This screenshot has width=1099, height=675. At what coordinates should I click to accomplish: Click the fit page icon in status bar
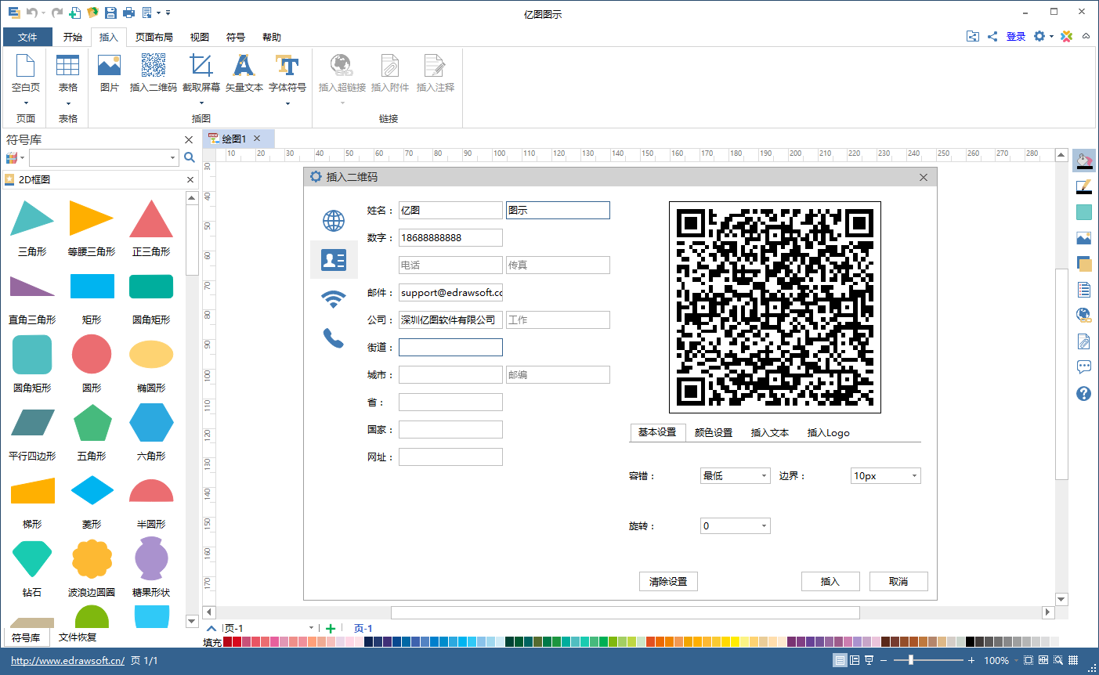(x=1028, y=660)
